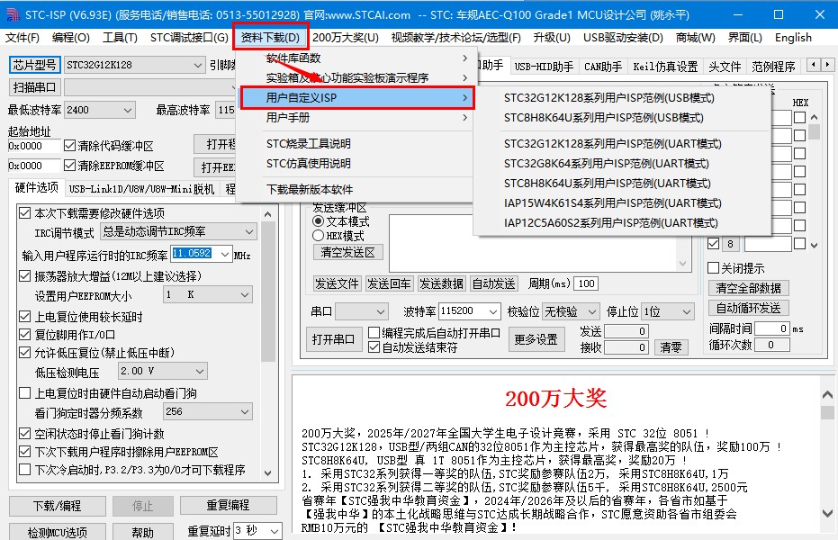Click the 下载/编程 button
The image size is (838, 540).
(58, 505)
